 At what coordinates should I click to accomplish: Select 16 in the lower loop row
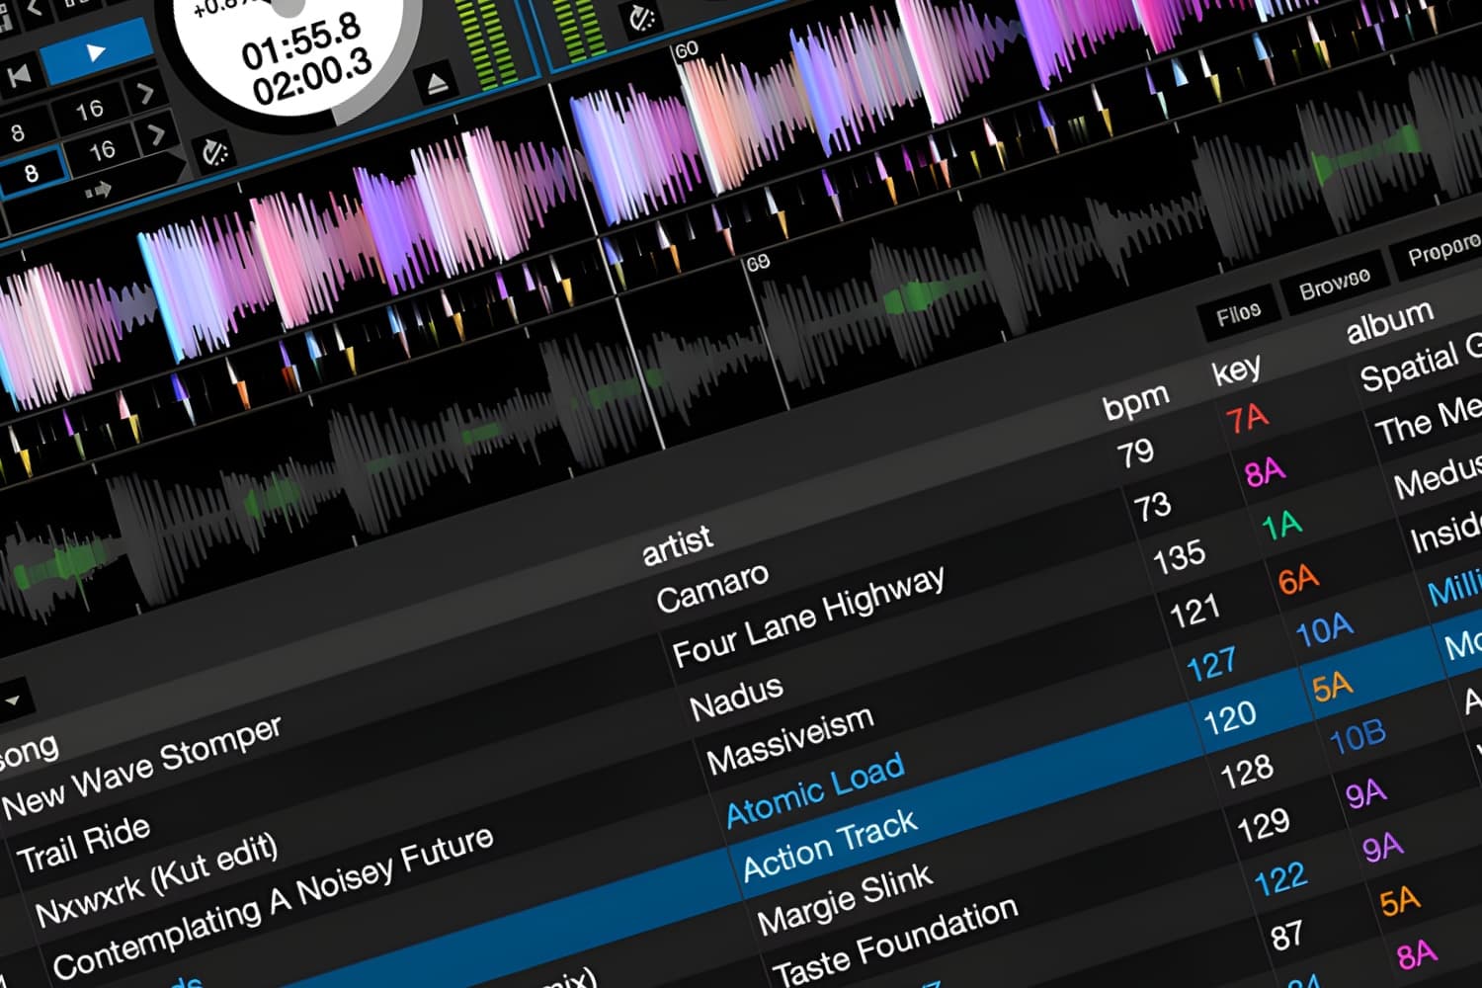point(104,150)
